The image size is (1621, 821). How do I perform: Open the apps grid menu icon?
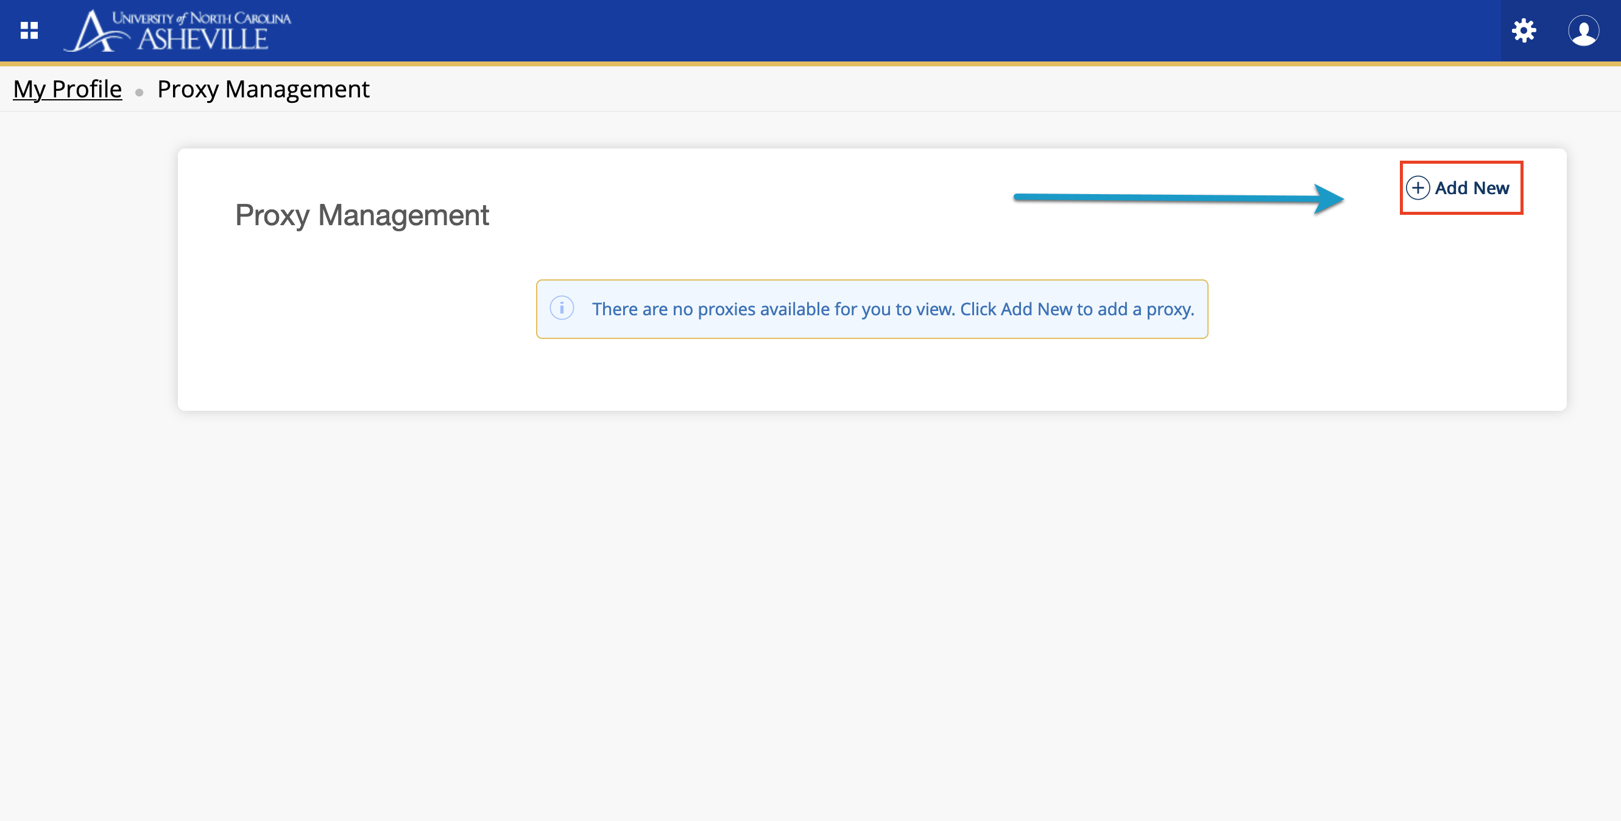coord(29,30)
